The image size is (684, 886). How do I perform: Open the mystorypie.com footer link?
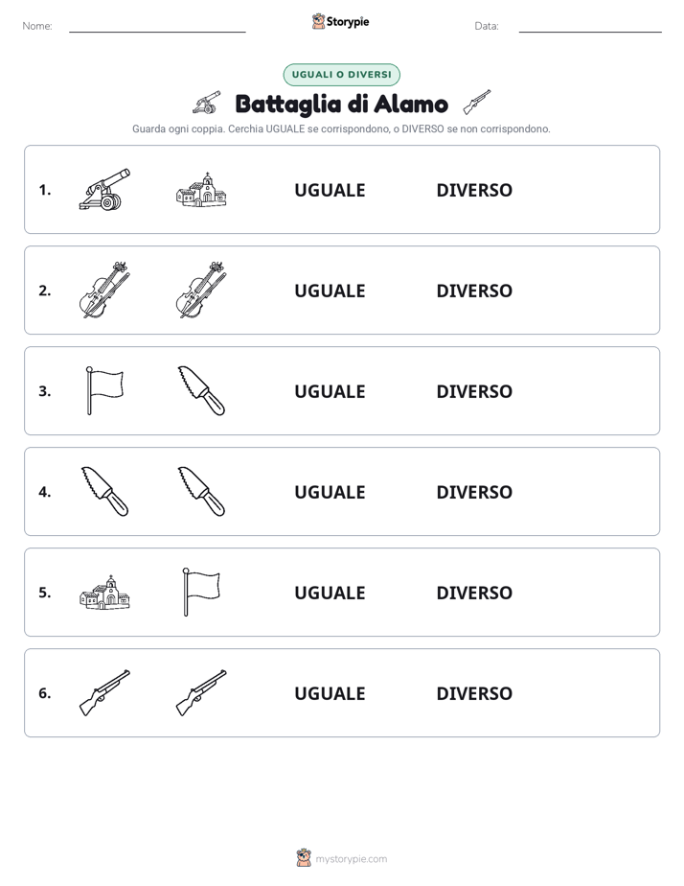coord(351,859)
